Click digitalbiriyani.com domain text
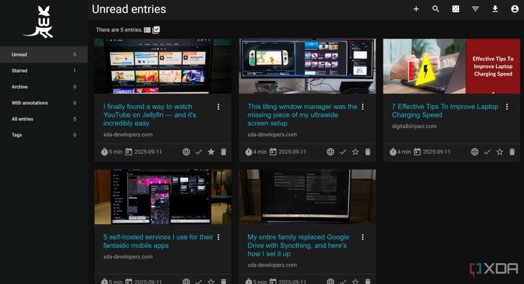 pos(414,126)
